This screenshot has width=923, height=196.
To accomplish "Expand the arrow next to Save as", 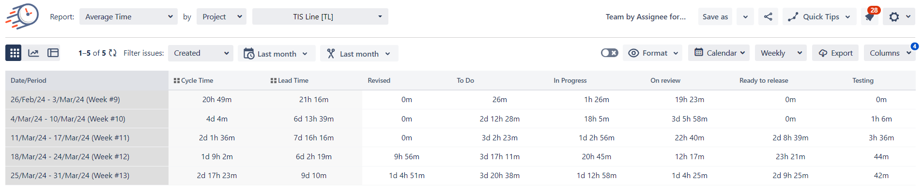I will 745,16.
